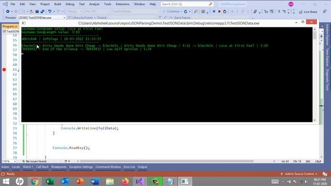331x186 pixels.
Task: Open the Windows Start menu
Action: (x=6, y=181)
